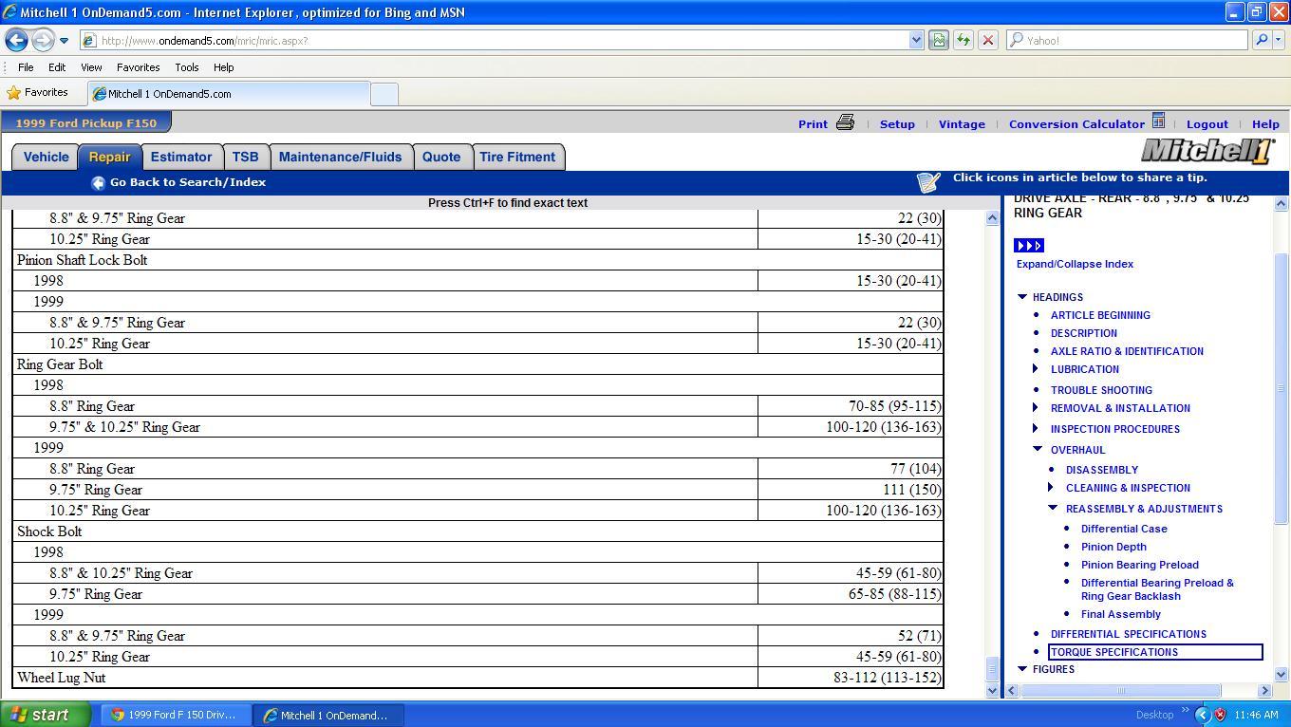Switch to the Tire Fitment tab
Screen dimensions: 1291x727
[517, 158]
